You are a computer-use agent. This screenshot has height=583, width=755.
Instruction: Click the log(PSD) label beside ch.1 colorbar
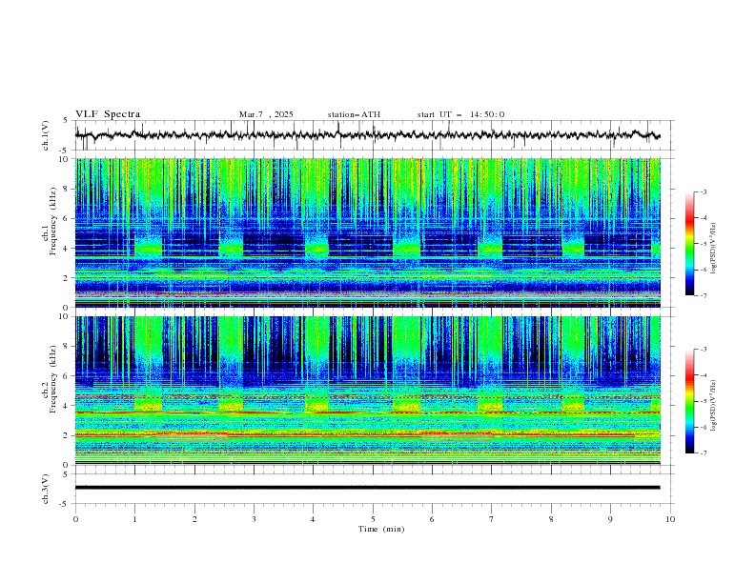click(x=713, y=249)
